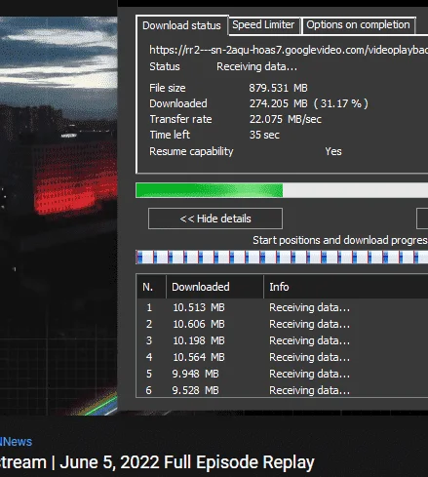Open the News channel link below the video
Viewport: 428px width, 477px height.
(16, 442)
